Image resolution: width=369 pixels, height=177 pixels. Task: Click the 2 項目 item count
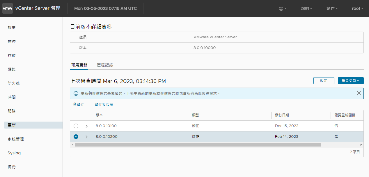click(x=355, y=152)
